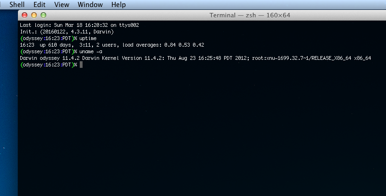Open the Window menu
The width and height of the screenshot is (386, 196).
(x=90, y=5)
